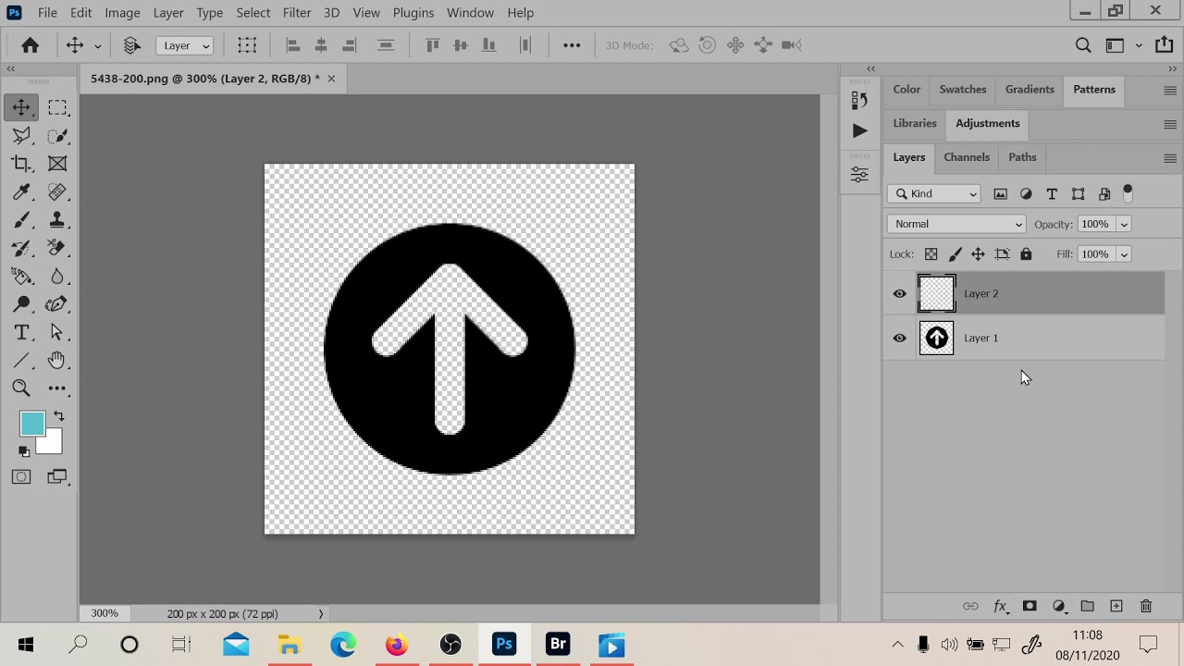Open Opacity slider dropdown arrow
The image size is (1184, 666).
point(1124,224)
